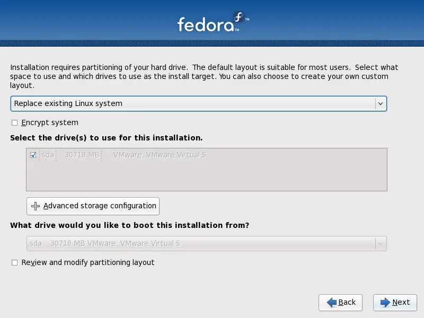This screenshot has height=318, width=424.
Task: Enable Review and modify partitioning layout
Action: (x=15, y=262)
